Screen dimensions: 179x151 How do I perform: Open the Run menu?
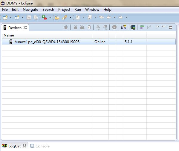[78, 10]
